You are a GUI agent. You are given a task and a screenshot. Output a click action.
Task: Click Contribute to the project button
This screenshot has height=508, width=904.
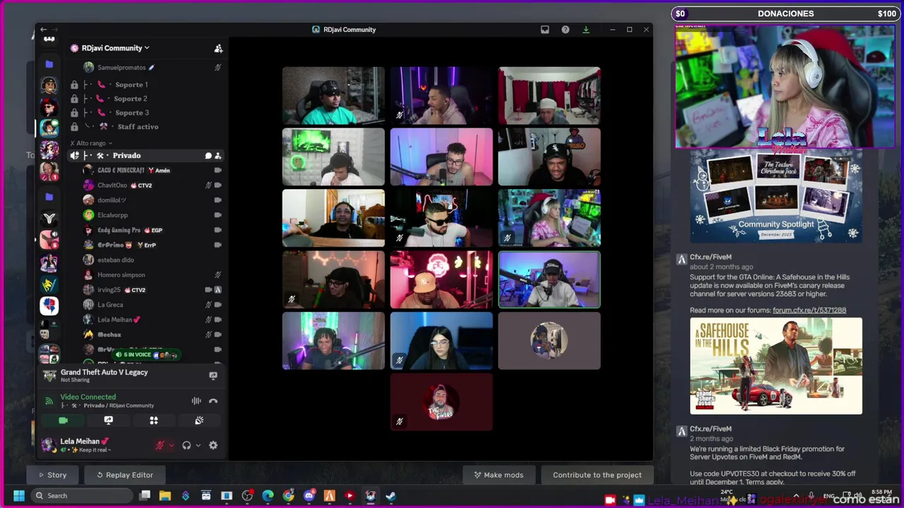point(597,475)
